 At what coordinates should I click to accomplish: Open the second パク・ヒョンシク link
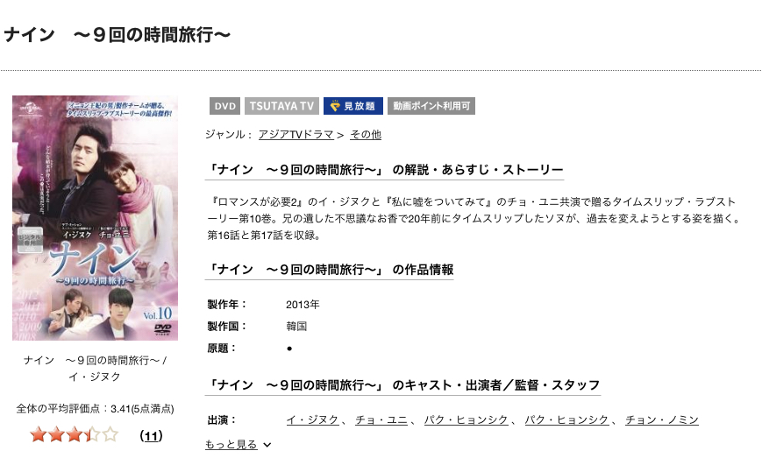566,419
